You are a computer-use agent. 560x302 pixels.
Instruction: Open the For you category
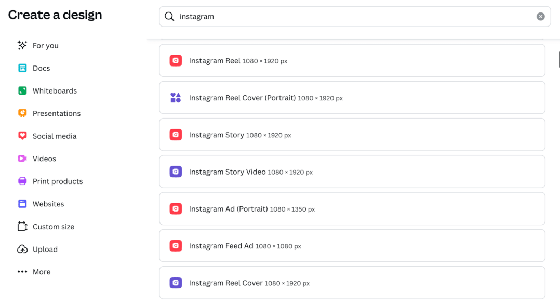pos(45,46)
